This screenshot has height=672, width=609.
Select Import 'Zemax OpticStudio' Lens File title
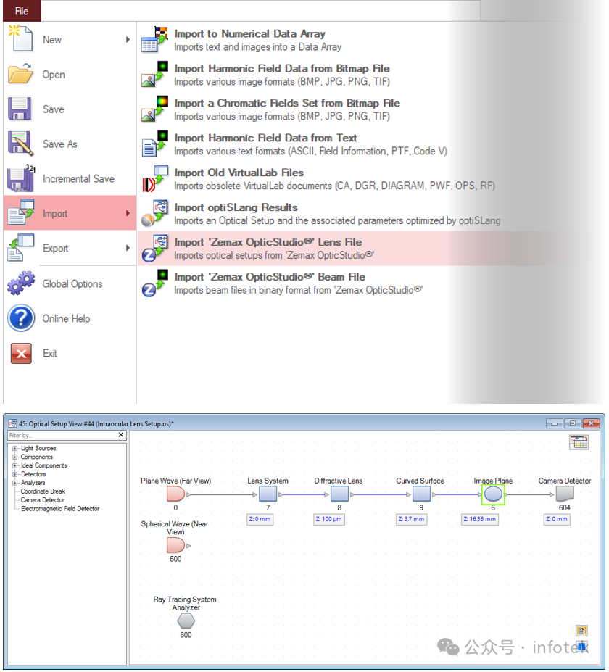268,242
